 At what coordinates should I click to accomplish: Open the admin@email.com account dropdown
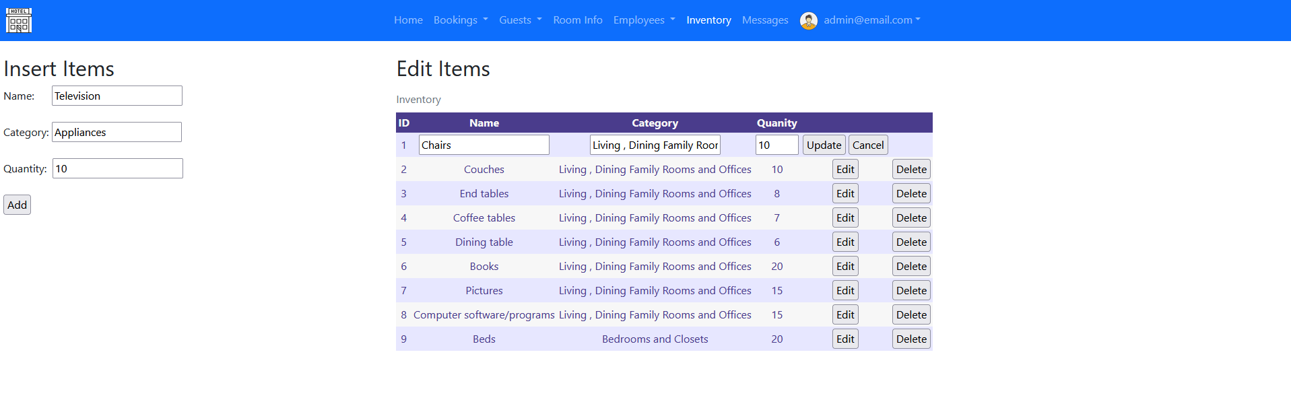[x=871, y=20]
